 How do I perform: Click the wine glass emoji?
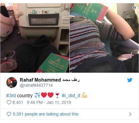(57, 95)
